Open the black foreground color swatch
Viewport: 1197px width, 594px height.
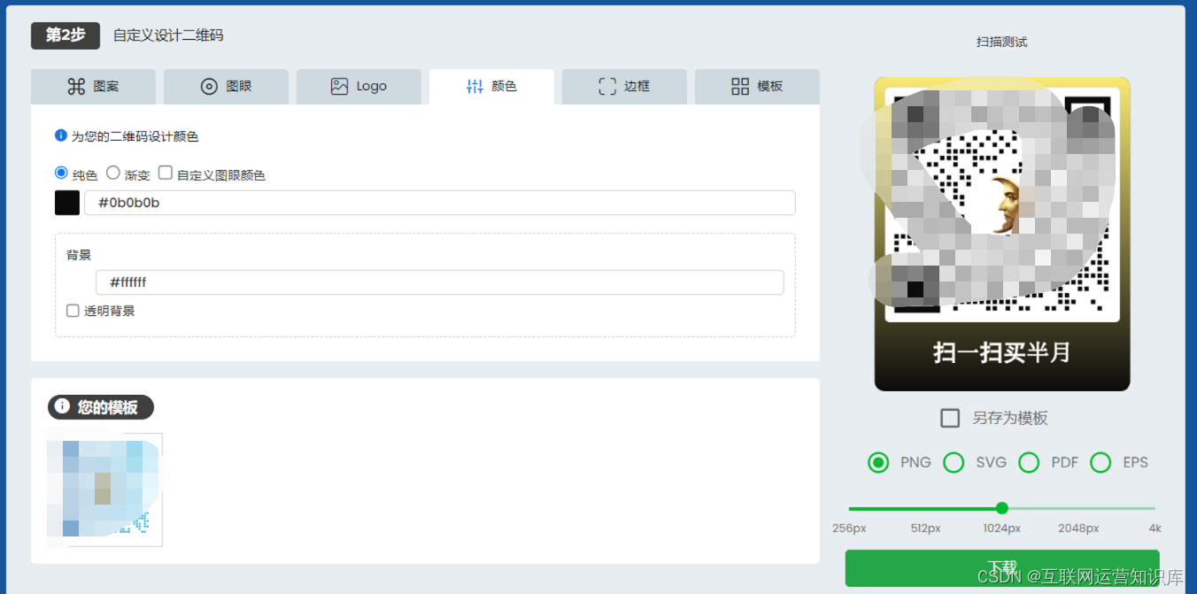click(x=67, y=203)
